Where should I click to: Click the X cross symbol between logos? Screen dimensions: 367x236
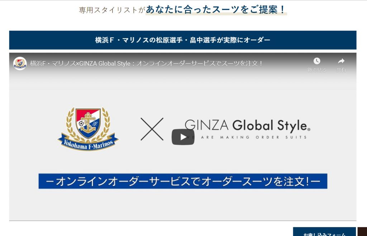click(152, 129)
